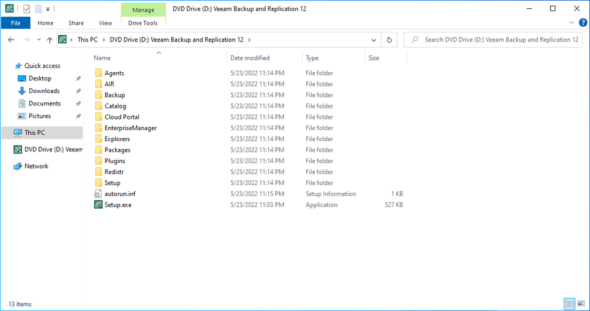Go up one level with the up arrow
This screenshot has width=590, height=311.
[50, 40]
